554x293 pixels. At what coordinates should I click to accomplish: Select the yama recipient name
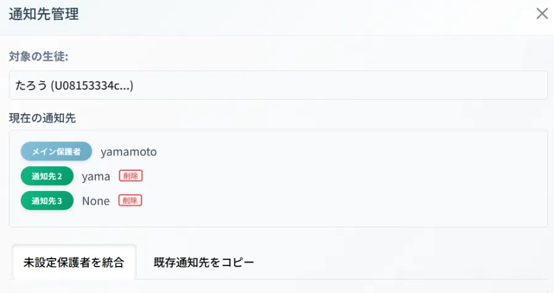click(96, 176)
